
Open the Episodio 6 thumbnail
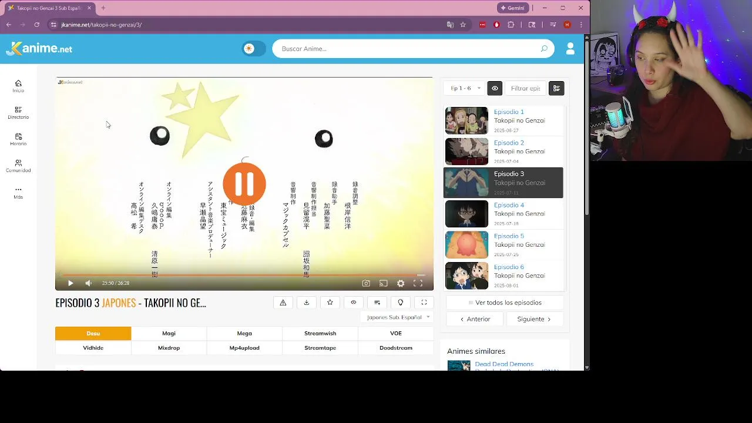tap(466, 276)
